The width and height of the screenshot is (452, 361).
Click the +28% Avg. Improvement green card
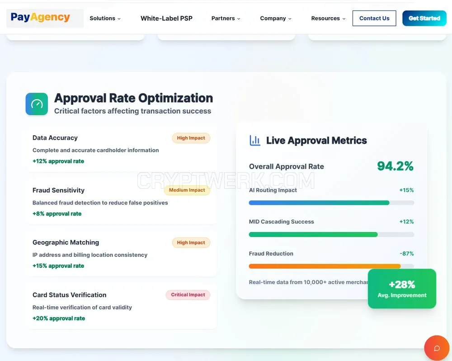402,289
